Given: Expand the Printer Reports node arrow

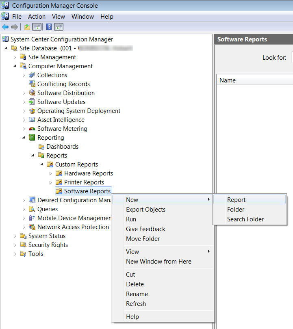Looking at the screenshot, I should tap(50, 182).
